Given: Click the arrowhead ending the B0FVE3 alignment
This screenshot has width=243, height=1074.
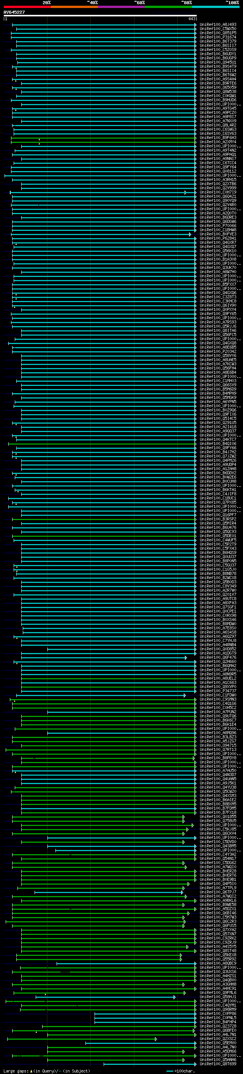Looking at the screenshot, I should (x=190, y=234).
